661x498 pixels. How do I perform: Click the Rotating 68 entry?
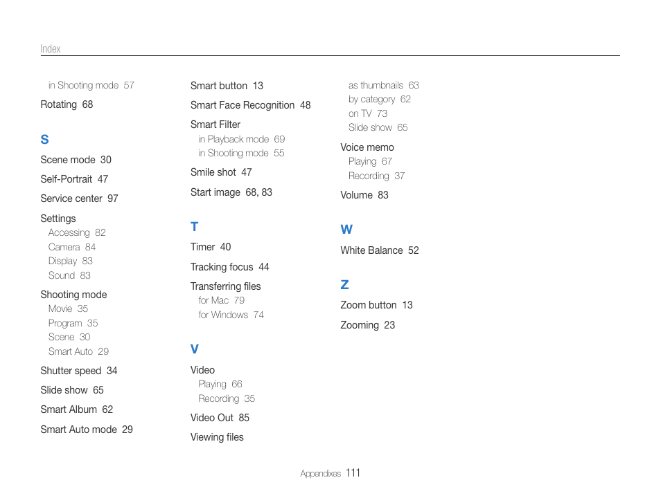(x=67, y=104)
